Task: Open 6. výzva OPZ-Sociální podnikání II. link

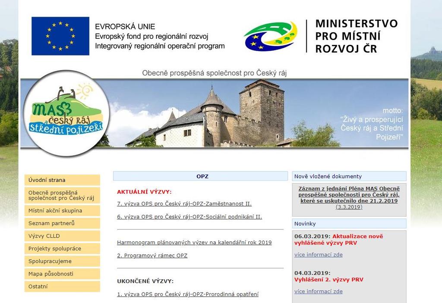Action: click(189, 217)
